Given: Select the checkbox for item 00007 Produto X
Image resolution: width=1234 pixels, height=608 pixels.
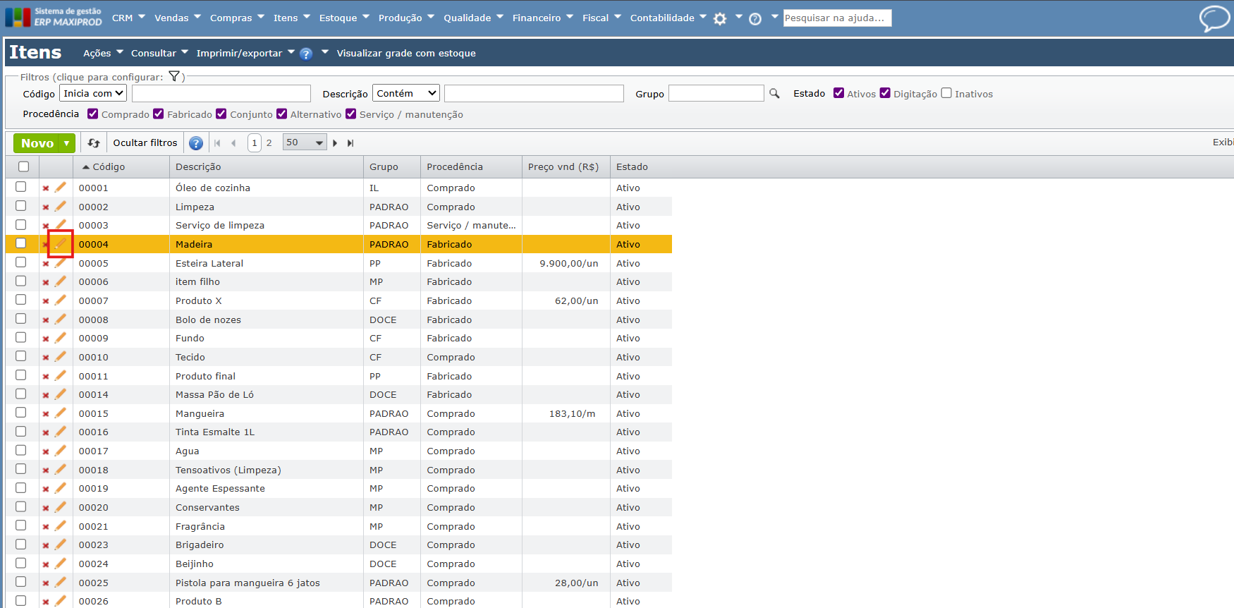Looking at the screenshot, I should point(21,300).
